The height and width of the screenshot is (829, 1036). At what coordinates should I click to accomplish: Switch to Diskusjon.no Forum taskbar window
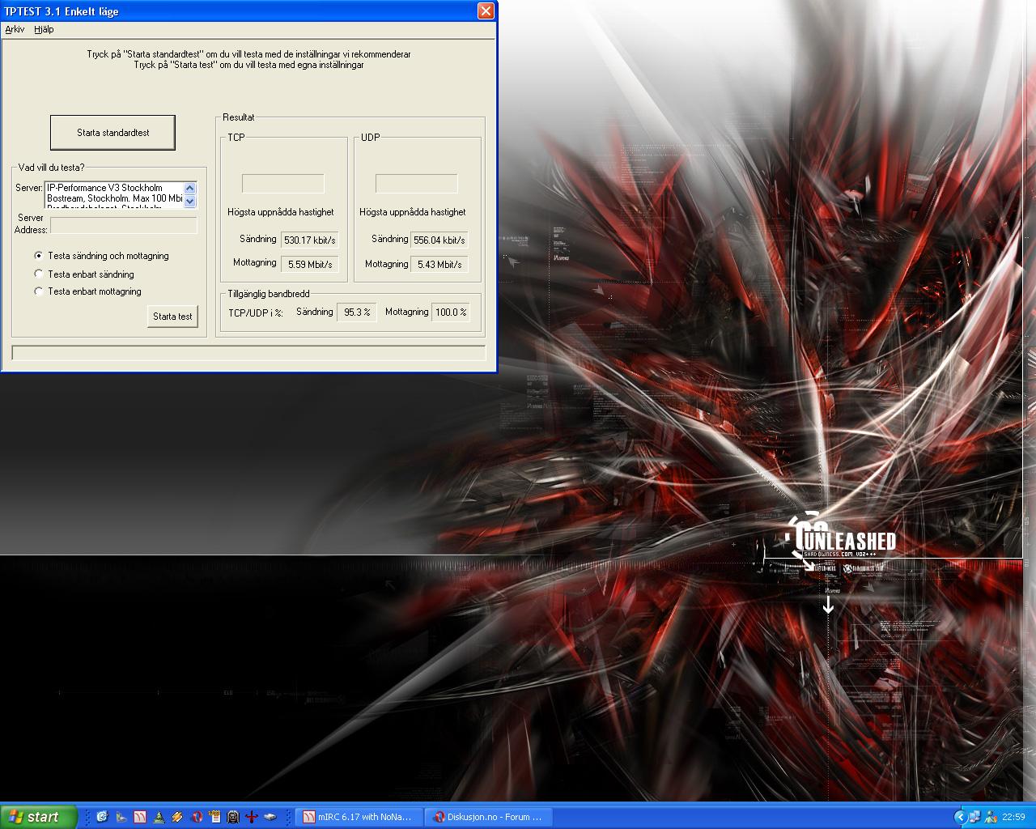488,817
